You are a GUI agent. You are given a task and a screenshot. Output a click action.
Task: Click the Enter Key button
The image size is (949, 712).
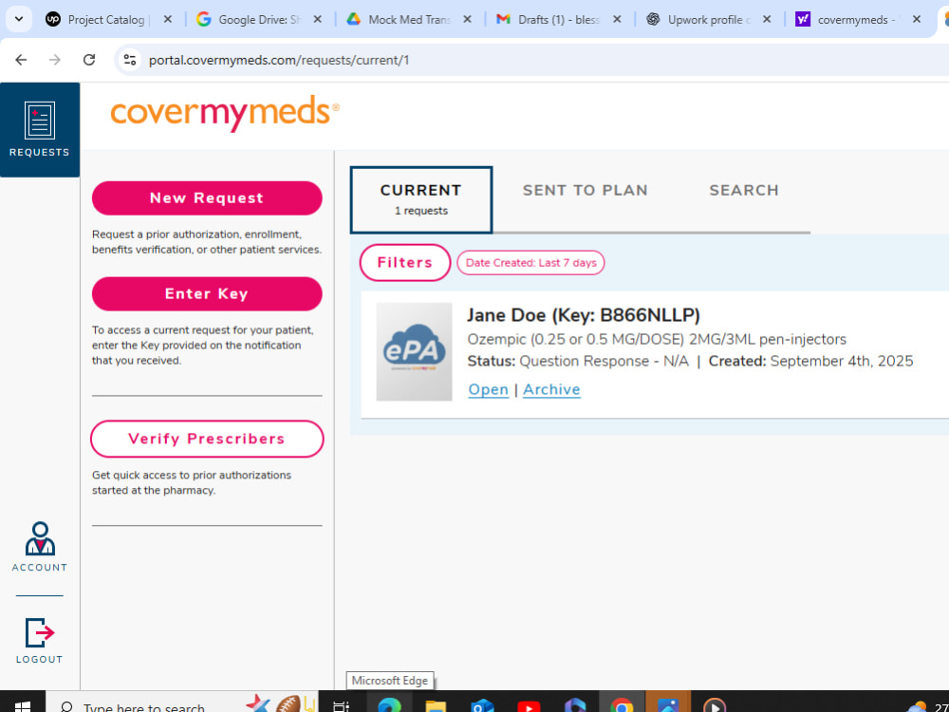click(207, 293)
